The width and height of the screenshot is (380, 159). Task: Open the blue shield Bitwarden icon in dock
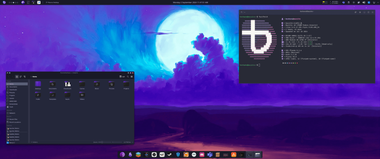coord(178,155)
